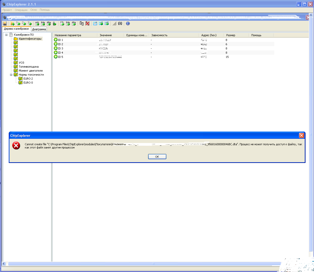Click the green plus icon beside ID 3
The width and height of the screenshot is (314, 272).
pyautogui.click(x=56, y=48)
